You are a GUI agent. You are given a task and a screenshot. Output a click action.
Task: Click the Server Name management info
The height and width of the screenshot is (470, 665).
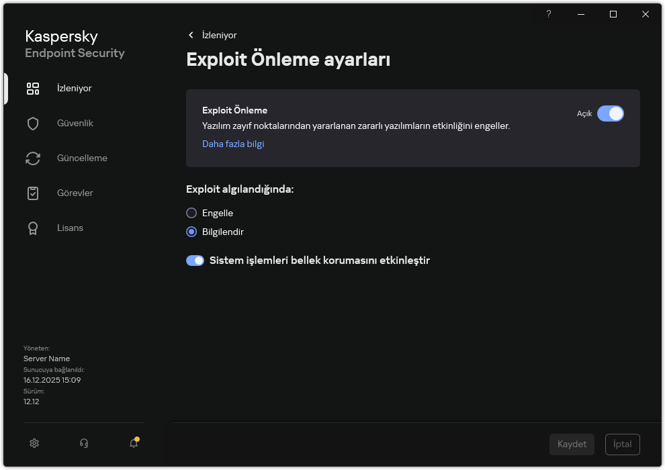click(x=46, y=359)
